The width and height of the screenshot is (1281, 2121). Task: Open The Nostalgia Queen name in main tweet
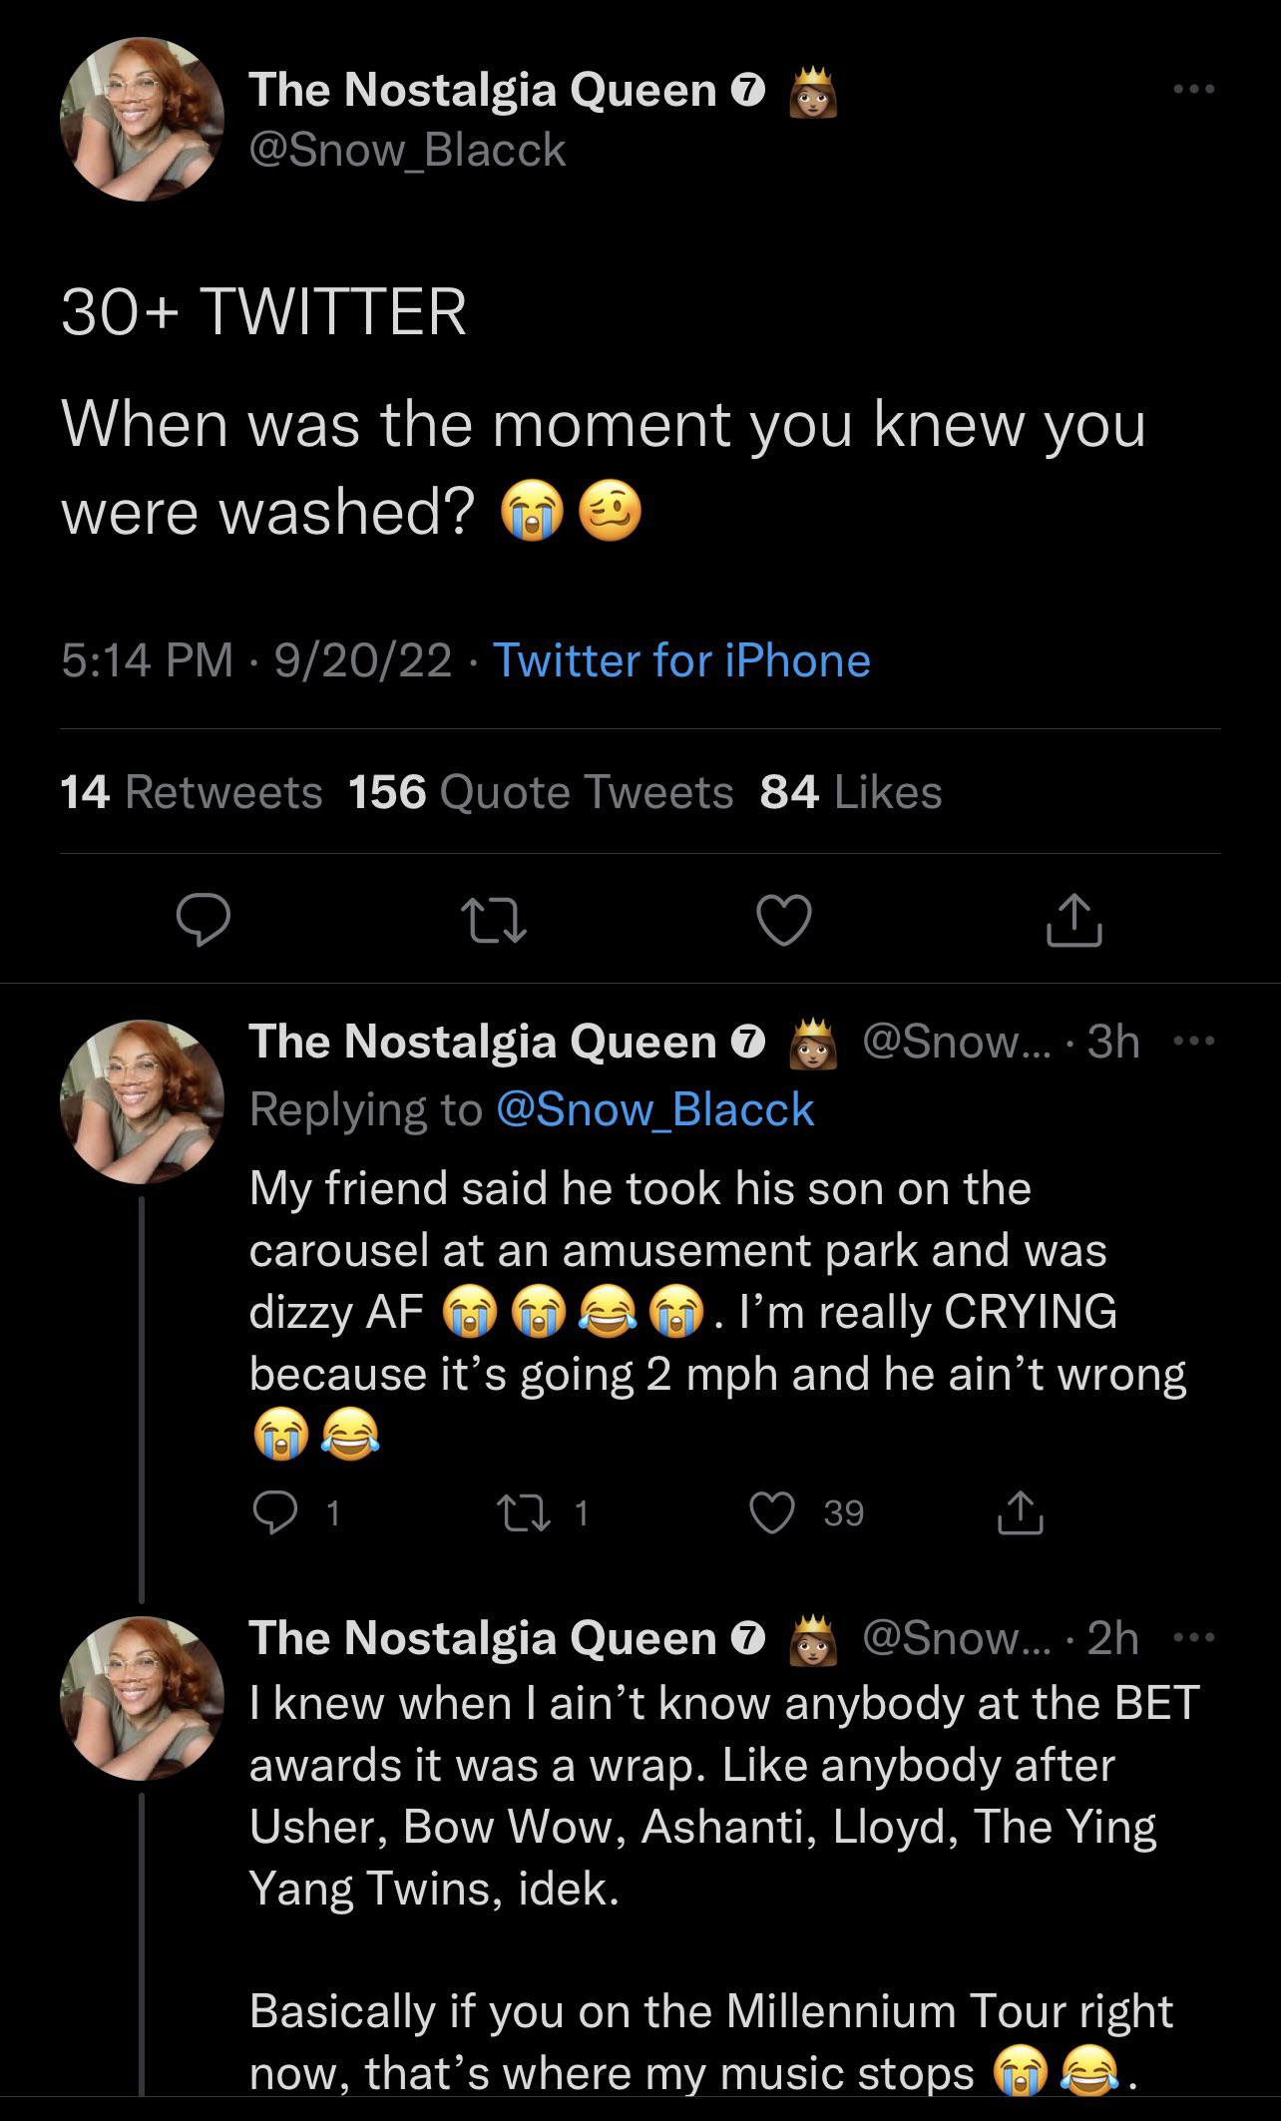pos(483,90)
